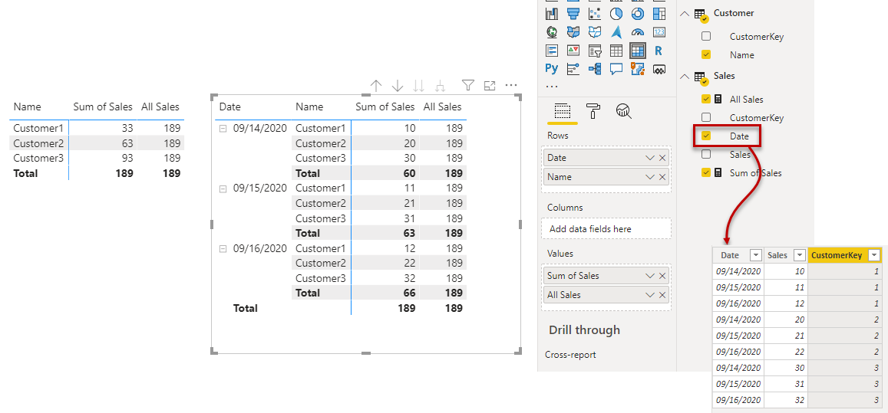
Task: Click CustomerKey header in data table
Action: coord(837,255)
